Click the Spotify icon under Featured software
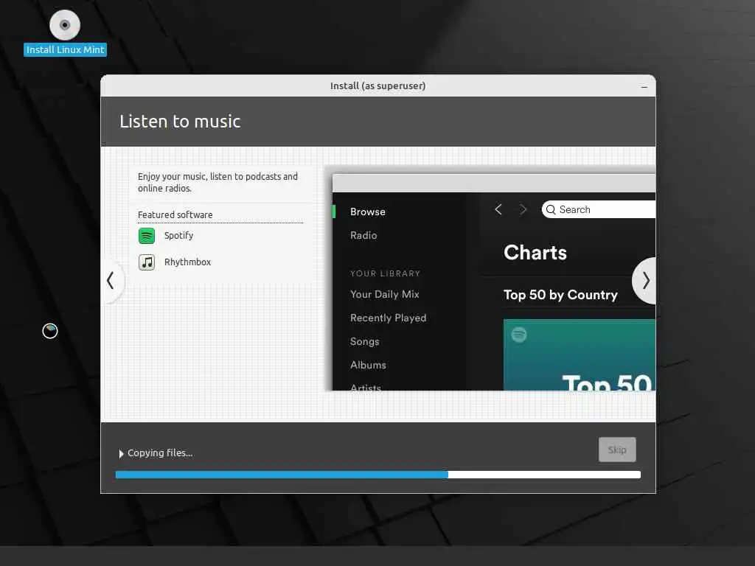755x566 pixels. click(x=147, y=236)
